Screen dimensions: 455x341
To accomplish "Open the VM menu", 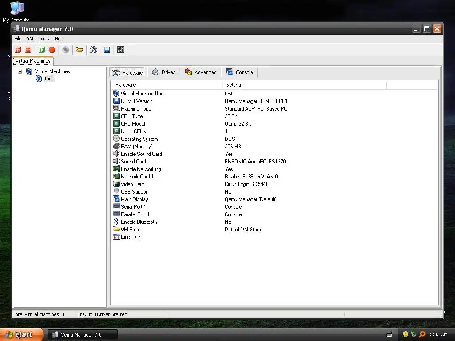I will 30,39.
